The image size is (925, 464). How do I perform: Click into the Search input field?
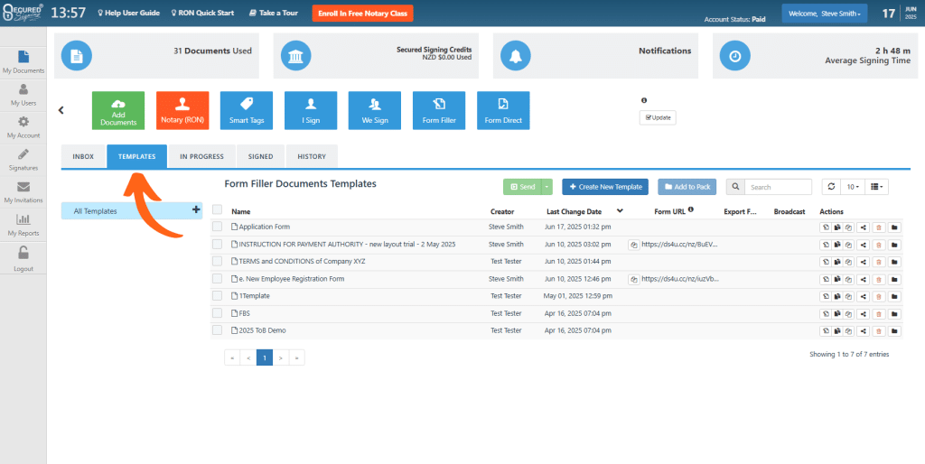(x=778, y=187)
